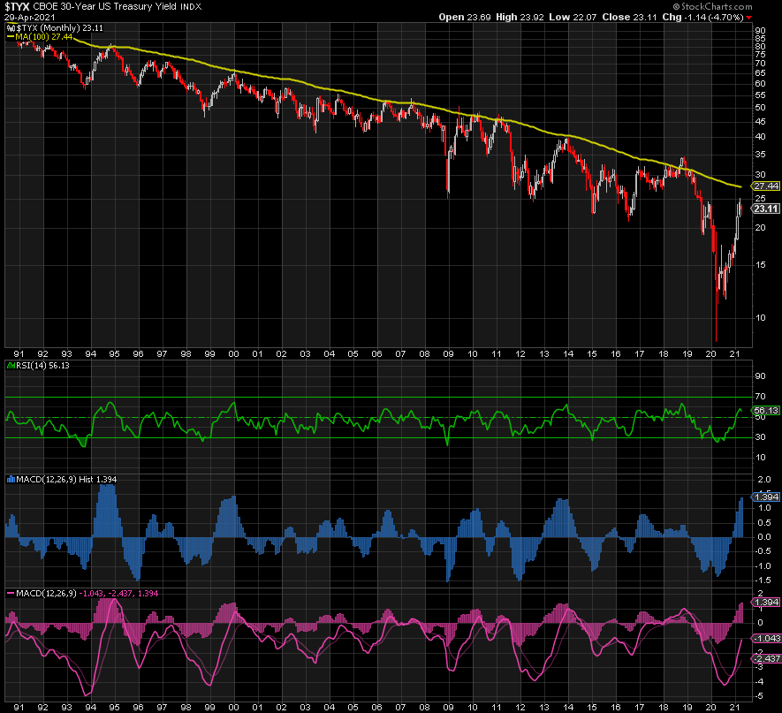782x713 pixels.
Task: Click the title "CBOE 30-Year US Treasury Yield INDX"
Action: 118,6
